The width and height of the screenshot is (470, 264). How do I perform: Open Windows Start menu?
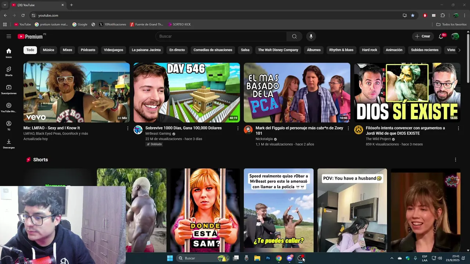coord(170,258)
